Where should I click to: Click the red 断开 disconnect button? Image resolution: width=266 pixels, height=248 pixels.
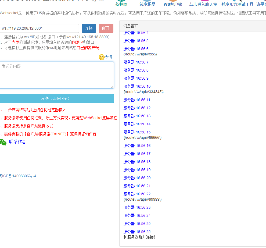(106, 28)
